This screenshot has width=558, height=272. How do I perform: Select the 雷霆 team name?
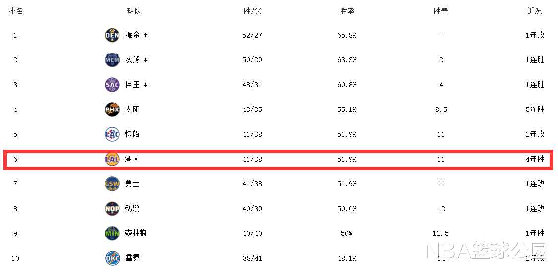133,258
